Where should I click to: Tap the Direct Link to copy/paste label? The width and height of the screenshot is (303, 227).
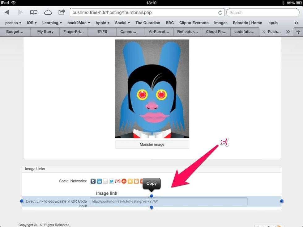point(56,204)
